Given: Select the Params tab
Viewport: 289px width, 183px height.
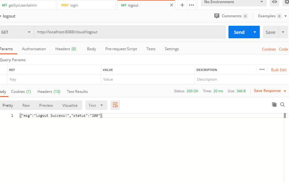Looking at the screenshot, I should [x=6, y=49].
